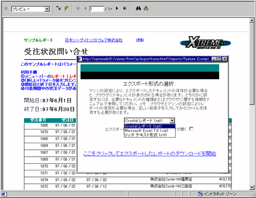Pick リッチ テキスト形式 (rtf) option
The height and width of the screenshot is (198, 256).
(150, 135)
